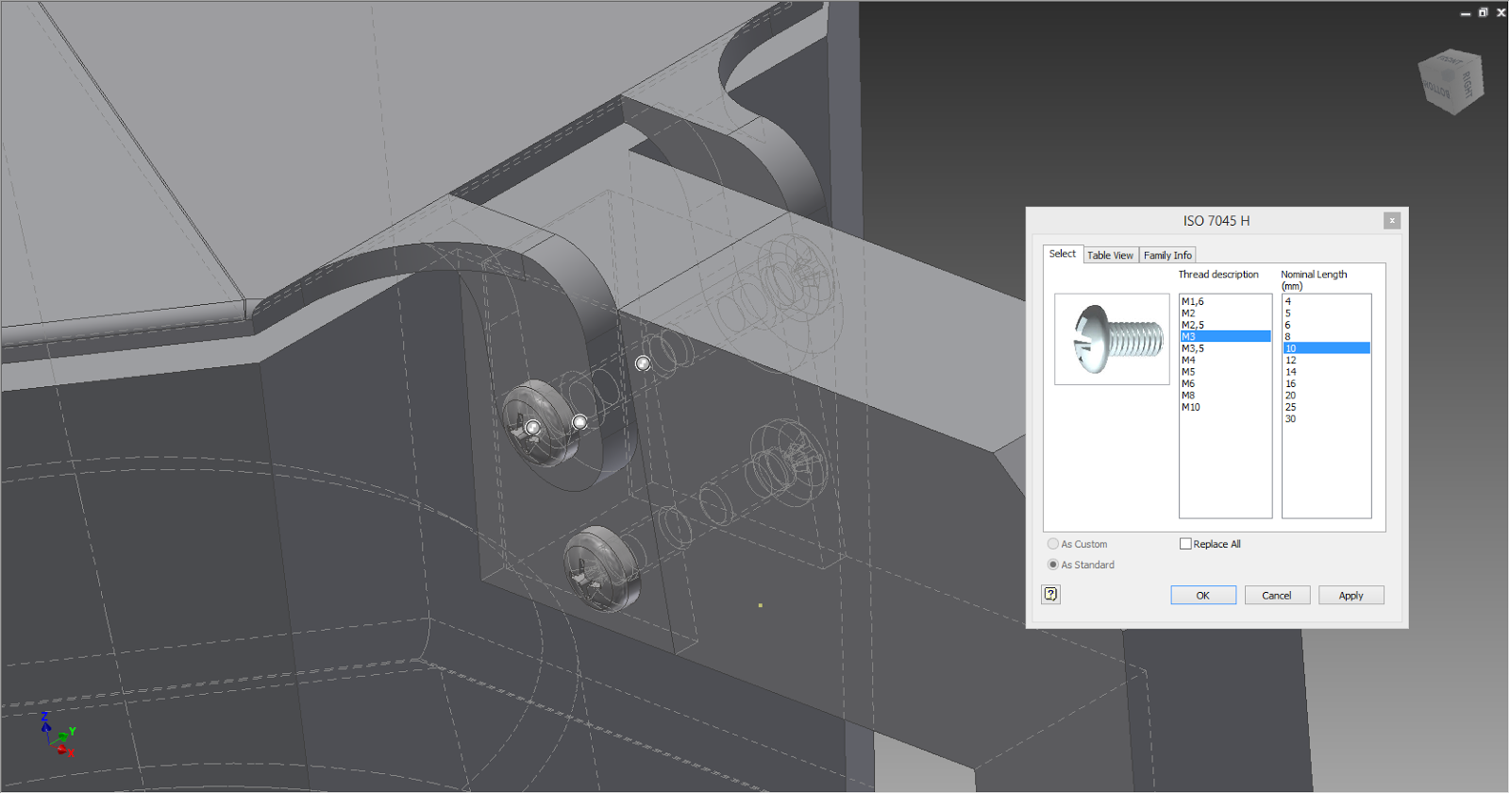Select thread M1,6 in the list
Viewport: 1510px width, 794px height.
[1225, 301]
